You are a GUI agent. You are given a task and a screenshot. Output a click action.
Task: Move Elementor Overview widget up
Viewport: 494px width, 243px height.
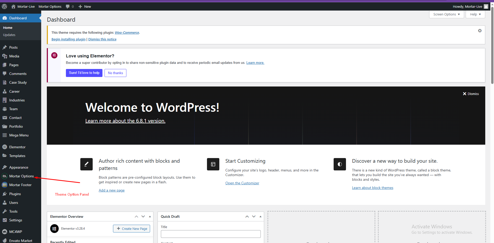(x=136, y=216)
